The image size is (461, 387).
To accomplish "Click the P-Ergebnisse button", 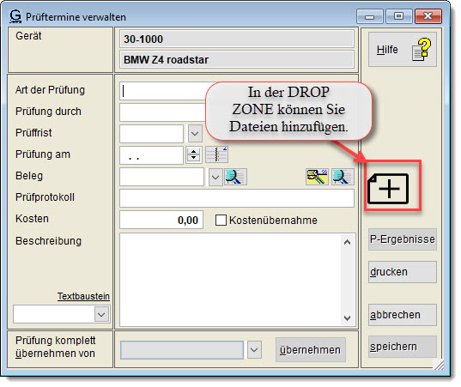I will 403,239.
